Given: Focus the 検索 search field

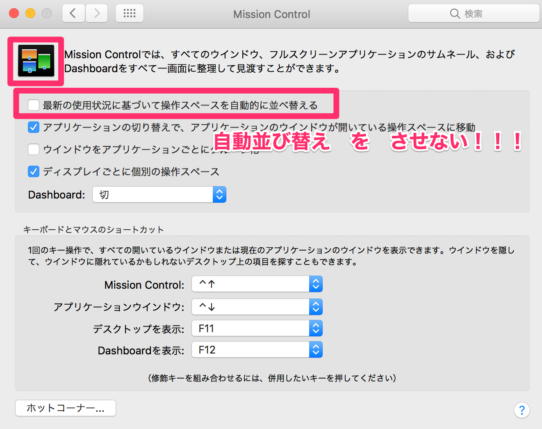Looking at the screenshot, I should 474,14.
